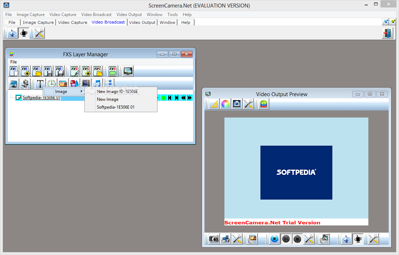The image size is (399, 255).
Task: Click the exit door icon at top right
Action: tap(387, 33)
